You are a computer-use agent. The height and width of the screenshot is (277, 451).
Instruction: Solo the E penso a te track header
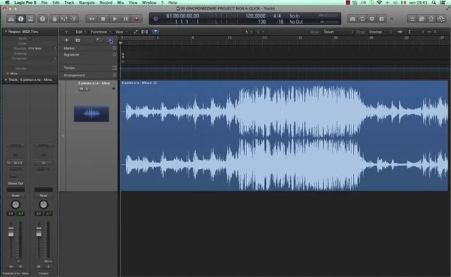click(86, 89)
